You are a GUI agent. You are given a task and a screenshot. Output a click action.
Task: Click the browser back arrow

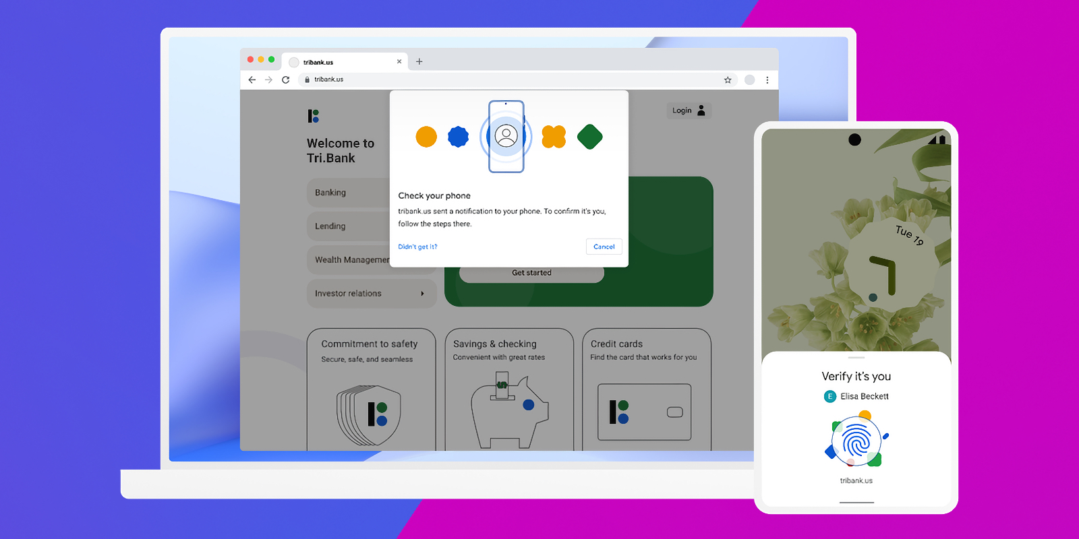coord(252,80)
